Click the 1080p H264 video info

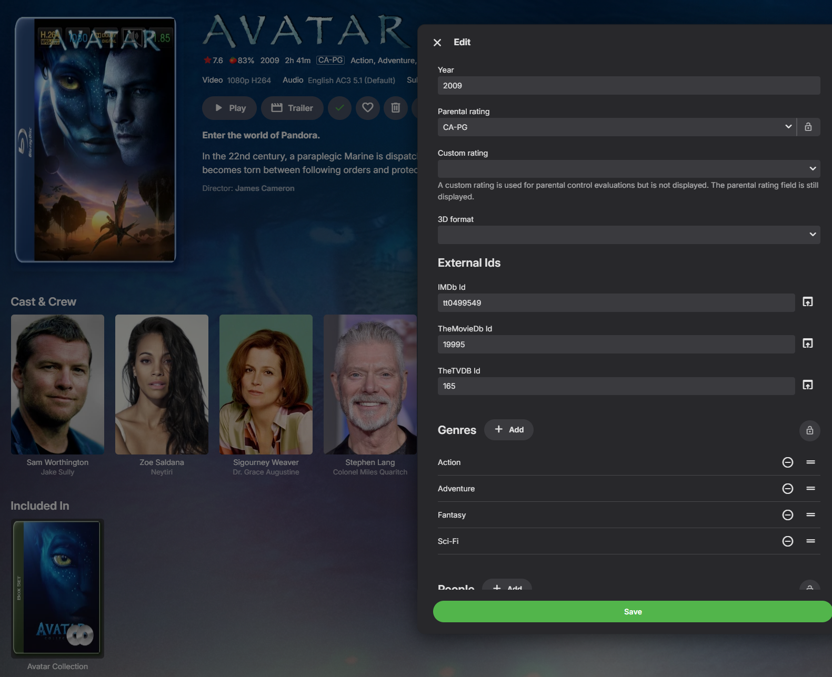click(249, 80)
